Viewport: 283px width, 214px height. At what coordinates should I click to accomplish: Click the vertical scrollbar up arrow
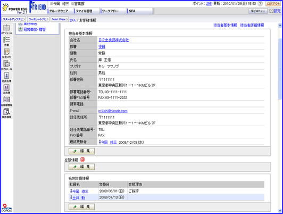280,26
